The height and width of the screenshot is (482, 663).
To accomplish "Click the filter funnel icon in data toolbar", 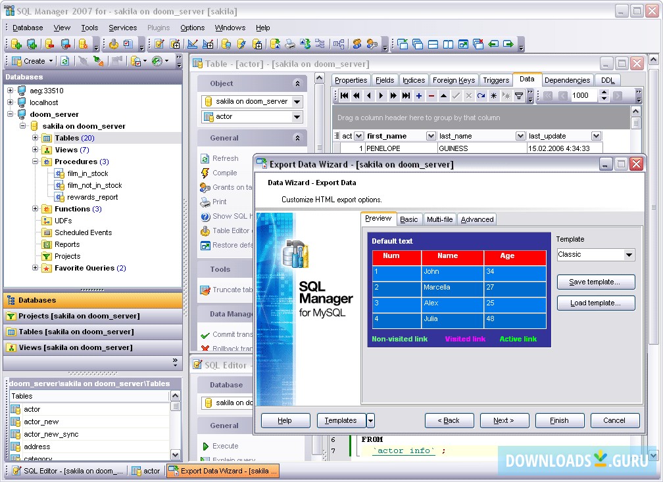I will click(518, 96).
